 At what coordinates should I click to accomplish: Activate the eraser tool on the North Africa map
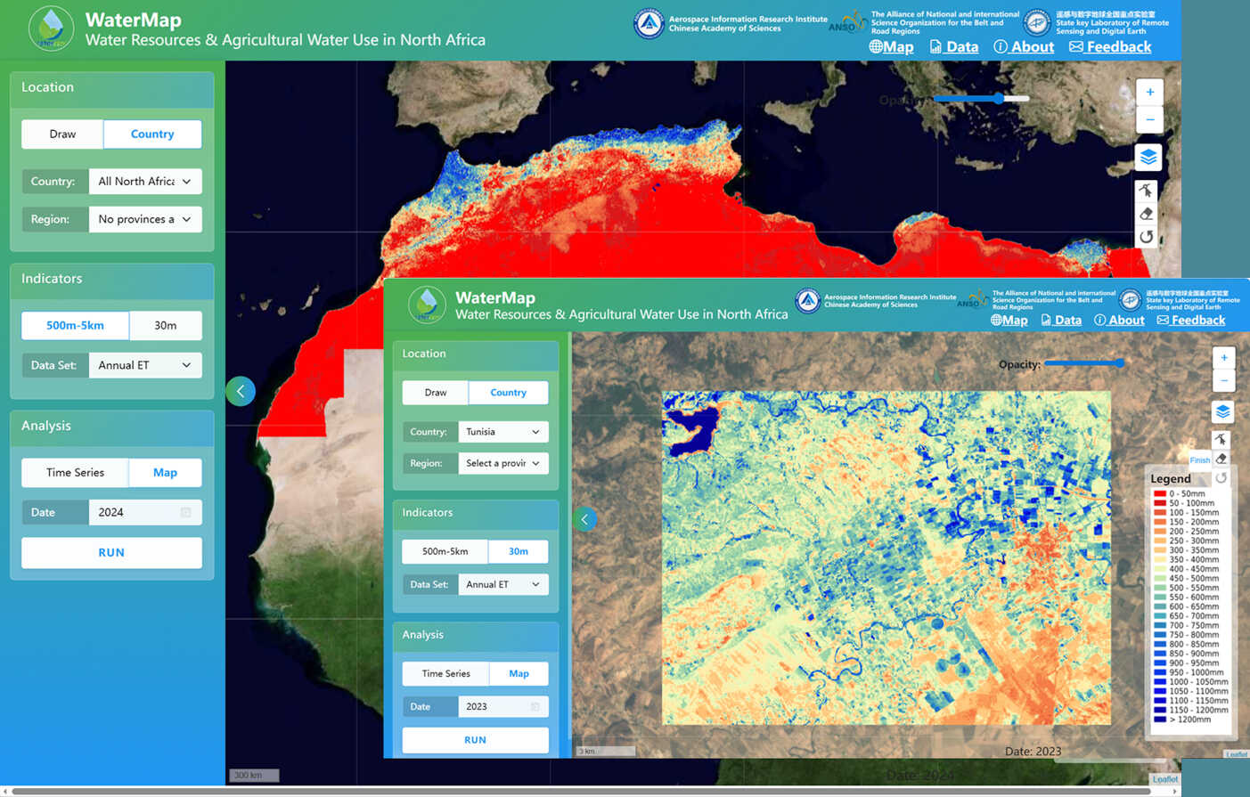pos(1147,214)
